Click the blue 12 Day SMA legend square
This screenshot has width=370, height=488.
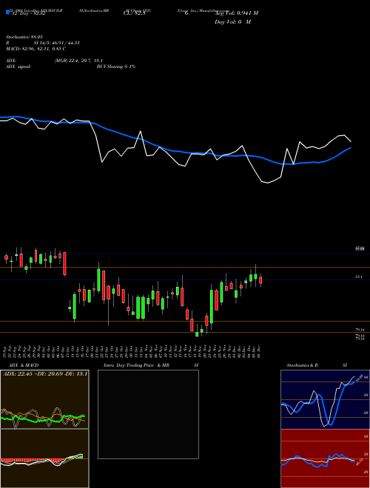pyautogui.click(x=7, y=13)
